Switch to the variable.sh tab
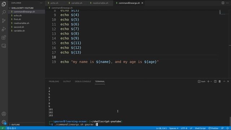Viewport: 231px width, 130px height. (77, 3)
